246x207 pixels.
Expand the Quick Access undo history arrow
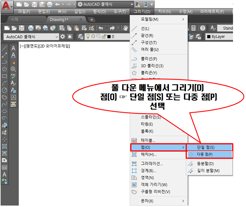point(63,4)
